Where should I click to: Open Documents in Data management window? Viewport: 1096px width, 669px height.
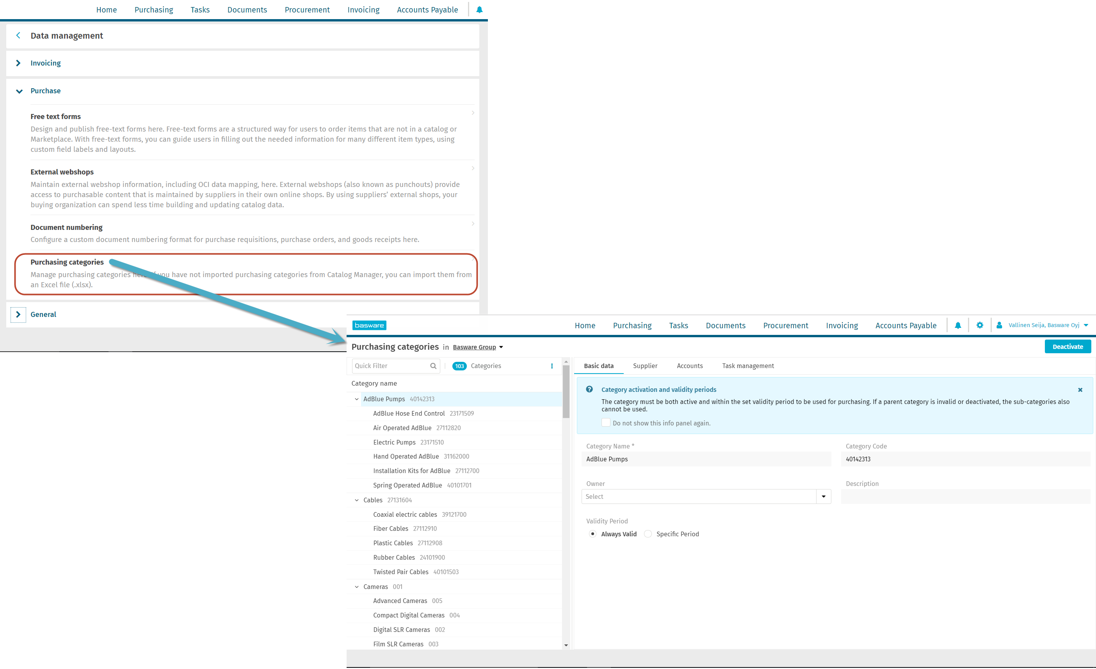click(x=247, y=9)
